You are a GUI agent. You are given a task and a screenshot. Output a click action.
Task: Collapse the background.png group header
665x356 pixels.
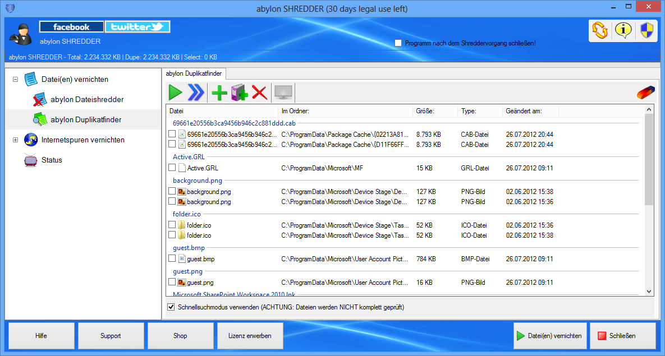(198, 181)
